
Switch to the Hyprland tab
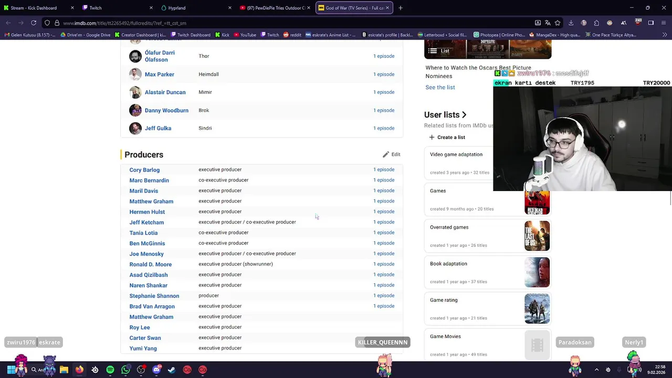pos(197,8)
